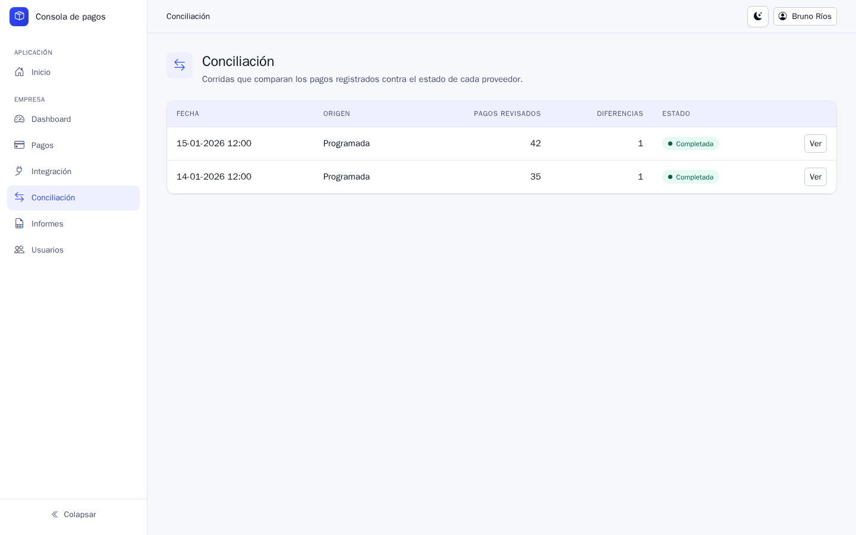Toggle dark mode with the moon button
Viewport: 856px width, 535px height.
click(758, 17)
